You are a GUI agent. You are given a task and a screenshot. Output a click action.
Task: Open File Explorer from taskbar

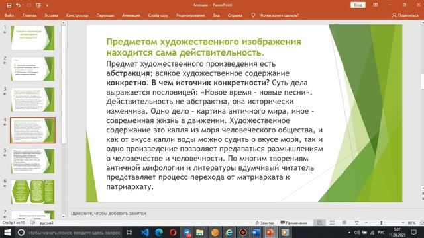click(200, 232)
